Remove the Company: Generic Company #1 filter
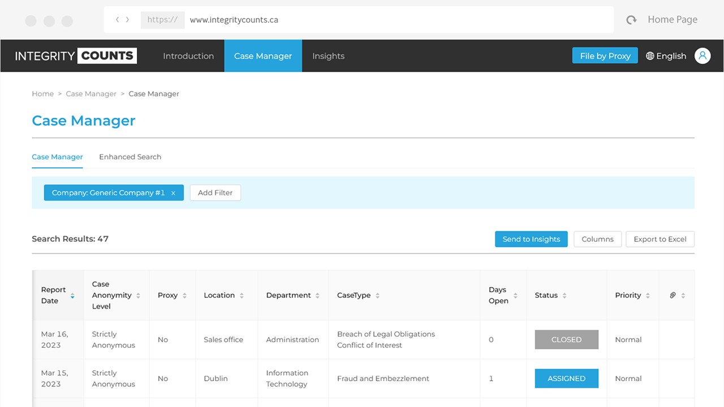The height and width of the screenshot is (407, 724). 173,193
